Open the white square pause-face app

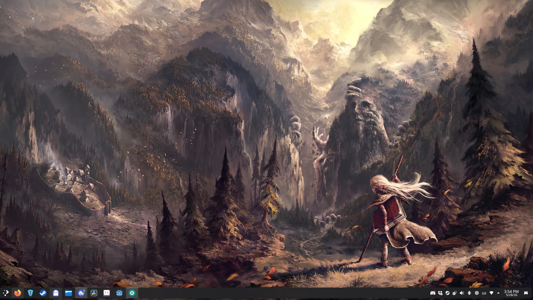[x=107, y=293]
